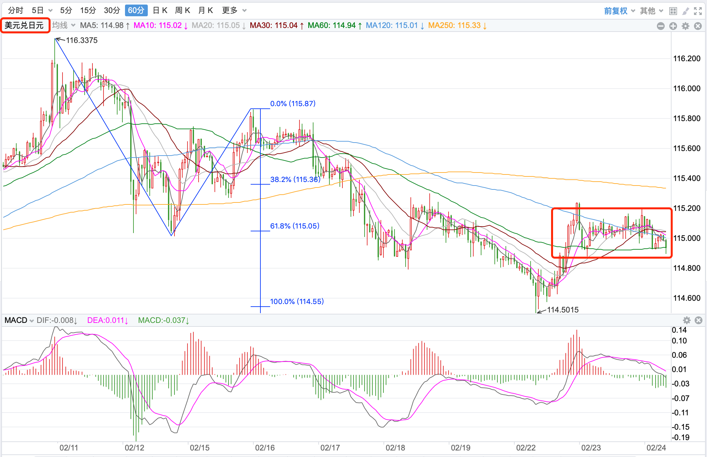Open the 均线 indicator dropdown
707x457 pixels.
click(x=64, y=25)
